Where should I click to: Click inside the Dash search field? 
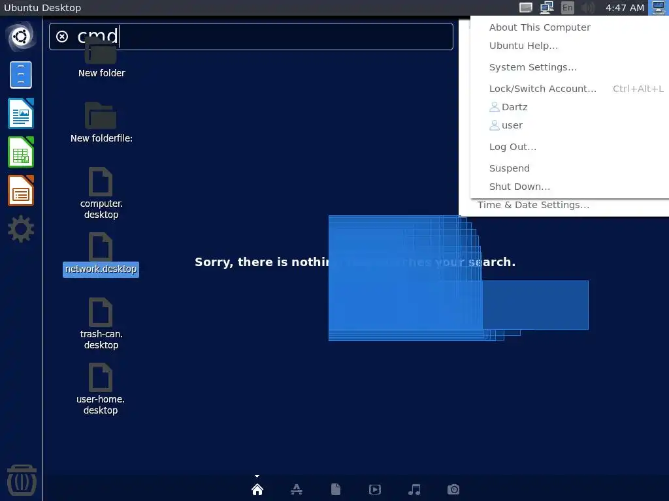[x=251, y=37]
